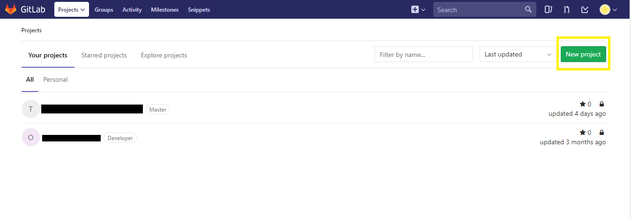Open the Last updated sort dropdown
Viewport: 631px width, 218px height.
518,55
